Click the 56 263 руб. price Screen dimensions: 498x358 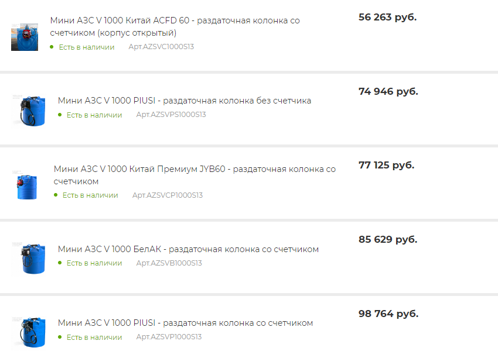pyautogui.click(x=387, y=17)
